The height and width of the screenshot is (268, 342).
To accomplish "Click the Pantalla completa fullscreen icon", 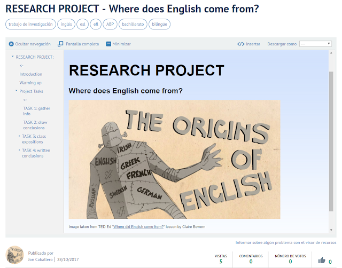I will click(60, 44).
